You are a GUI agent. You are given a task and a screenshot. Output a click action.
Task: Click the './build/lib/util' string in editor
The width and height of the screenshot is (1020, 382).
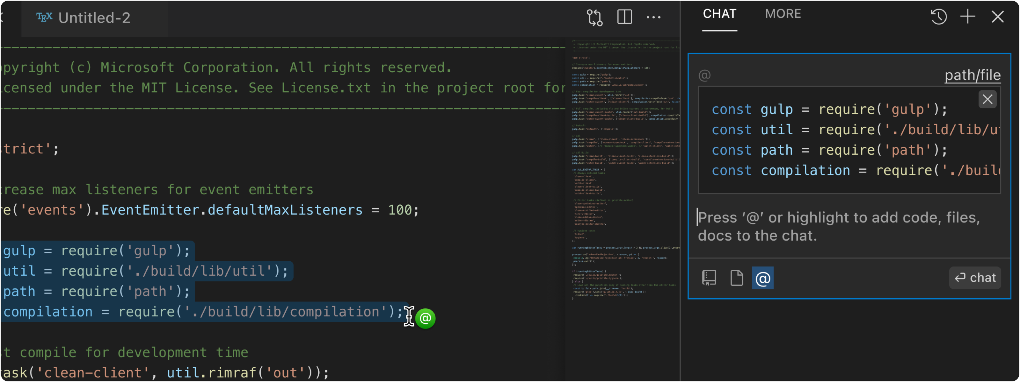tap(199, 271)
